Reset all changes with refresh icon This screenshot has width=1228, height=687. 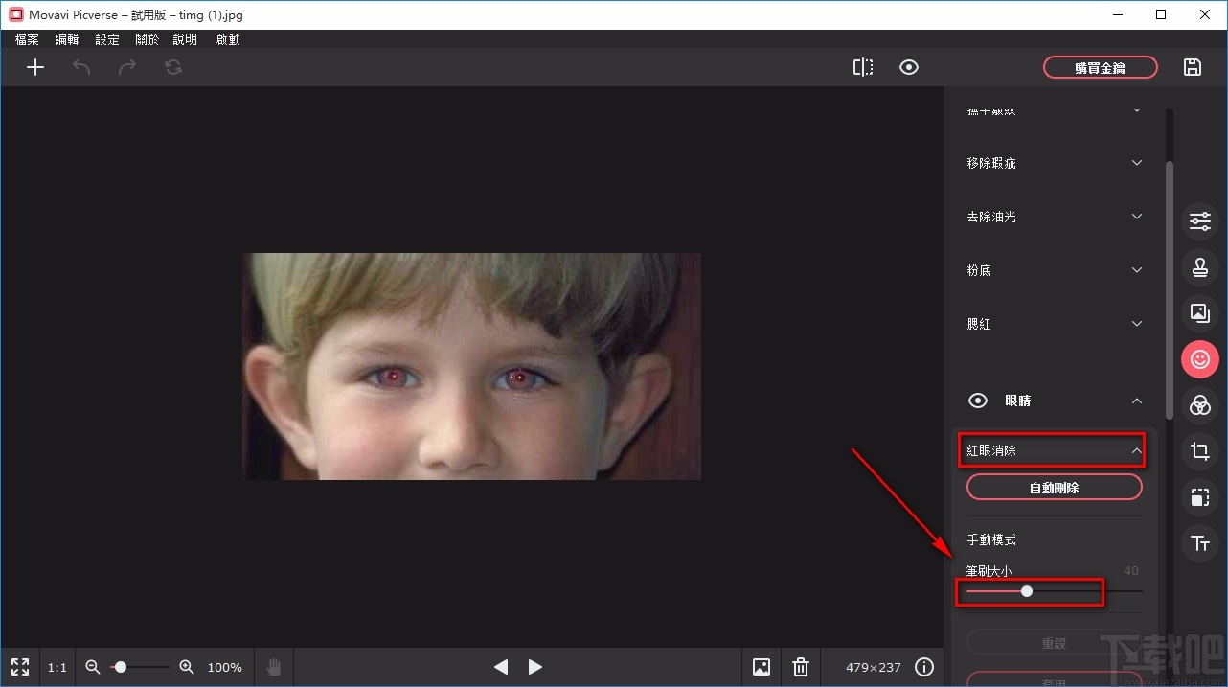(x=173, y=67)
